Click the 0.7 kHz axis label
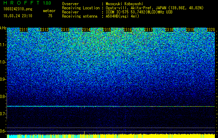 (2, 114)
